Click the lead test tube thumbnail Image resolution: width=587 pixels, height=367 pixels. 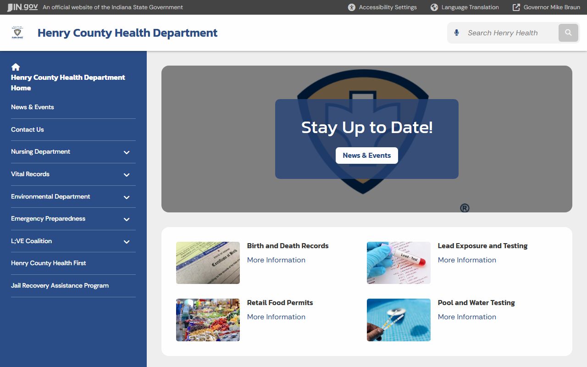pyautogui.click(x=399, y=263)
